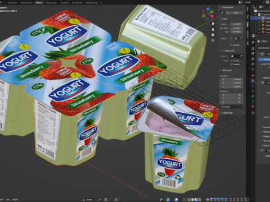The height and width of the screenshot is (202, 270).
Task: Open the Scene properties tab icon
Action: pyautogui.click(x=253, y=64)
